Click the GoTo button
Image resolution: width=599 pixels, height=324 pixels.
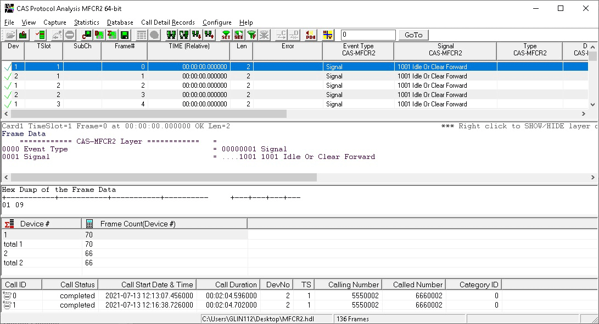point(413,35)
